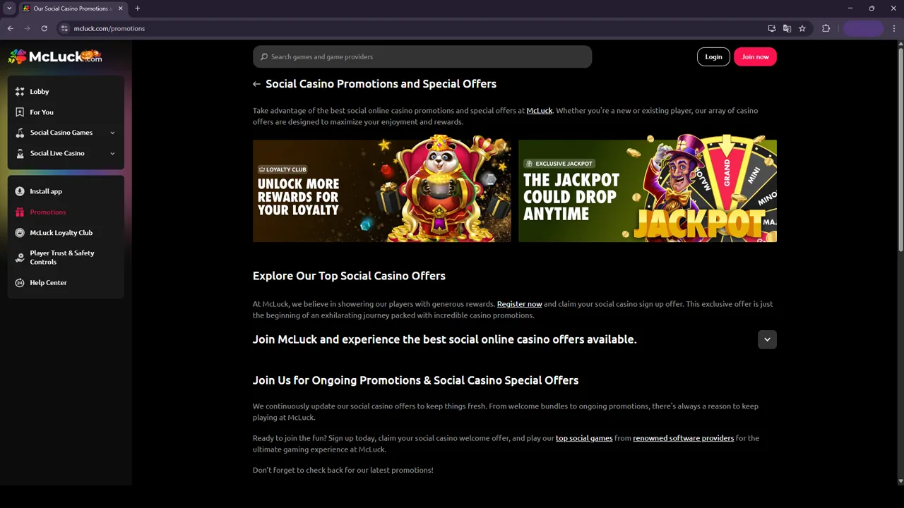Open the browser Extensions puzzle icon

tap(826, 29)
